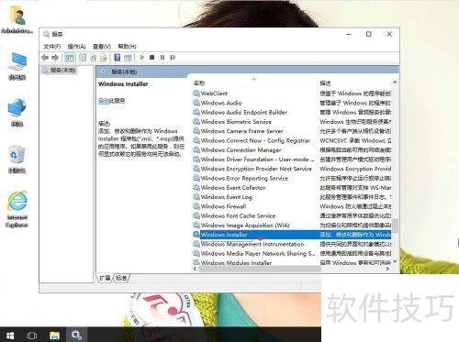Select Windows Biometric Service row
This screenshot has width=459, height=342.
[236, 122]
